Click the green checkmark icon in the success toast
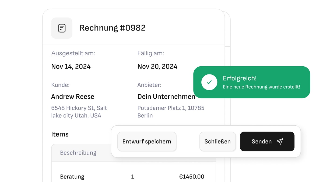The height and width of the screenshot is (182, 323). [209, 82]
